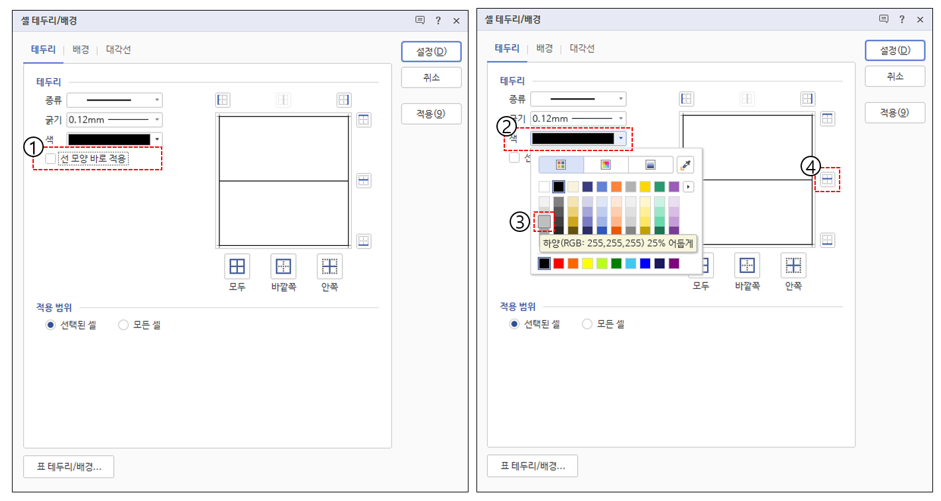Expand more theme colors arrow in palette
The width and height of the screenshot is (941, 501).
click(689, 187)
